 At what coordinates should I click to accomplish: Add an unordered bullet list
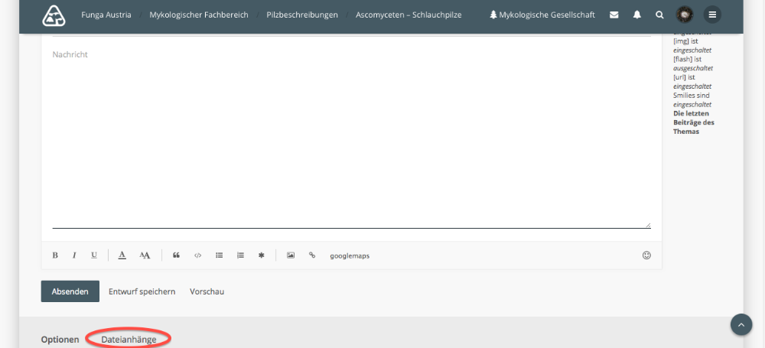(219, 255)
